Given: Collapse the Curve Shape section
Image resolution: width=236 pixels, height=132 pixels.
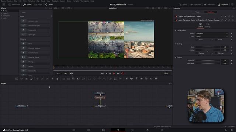Looking at the screenshot, I should (176, 30).
